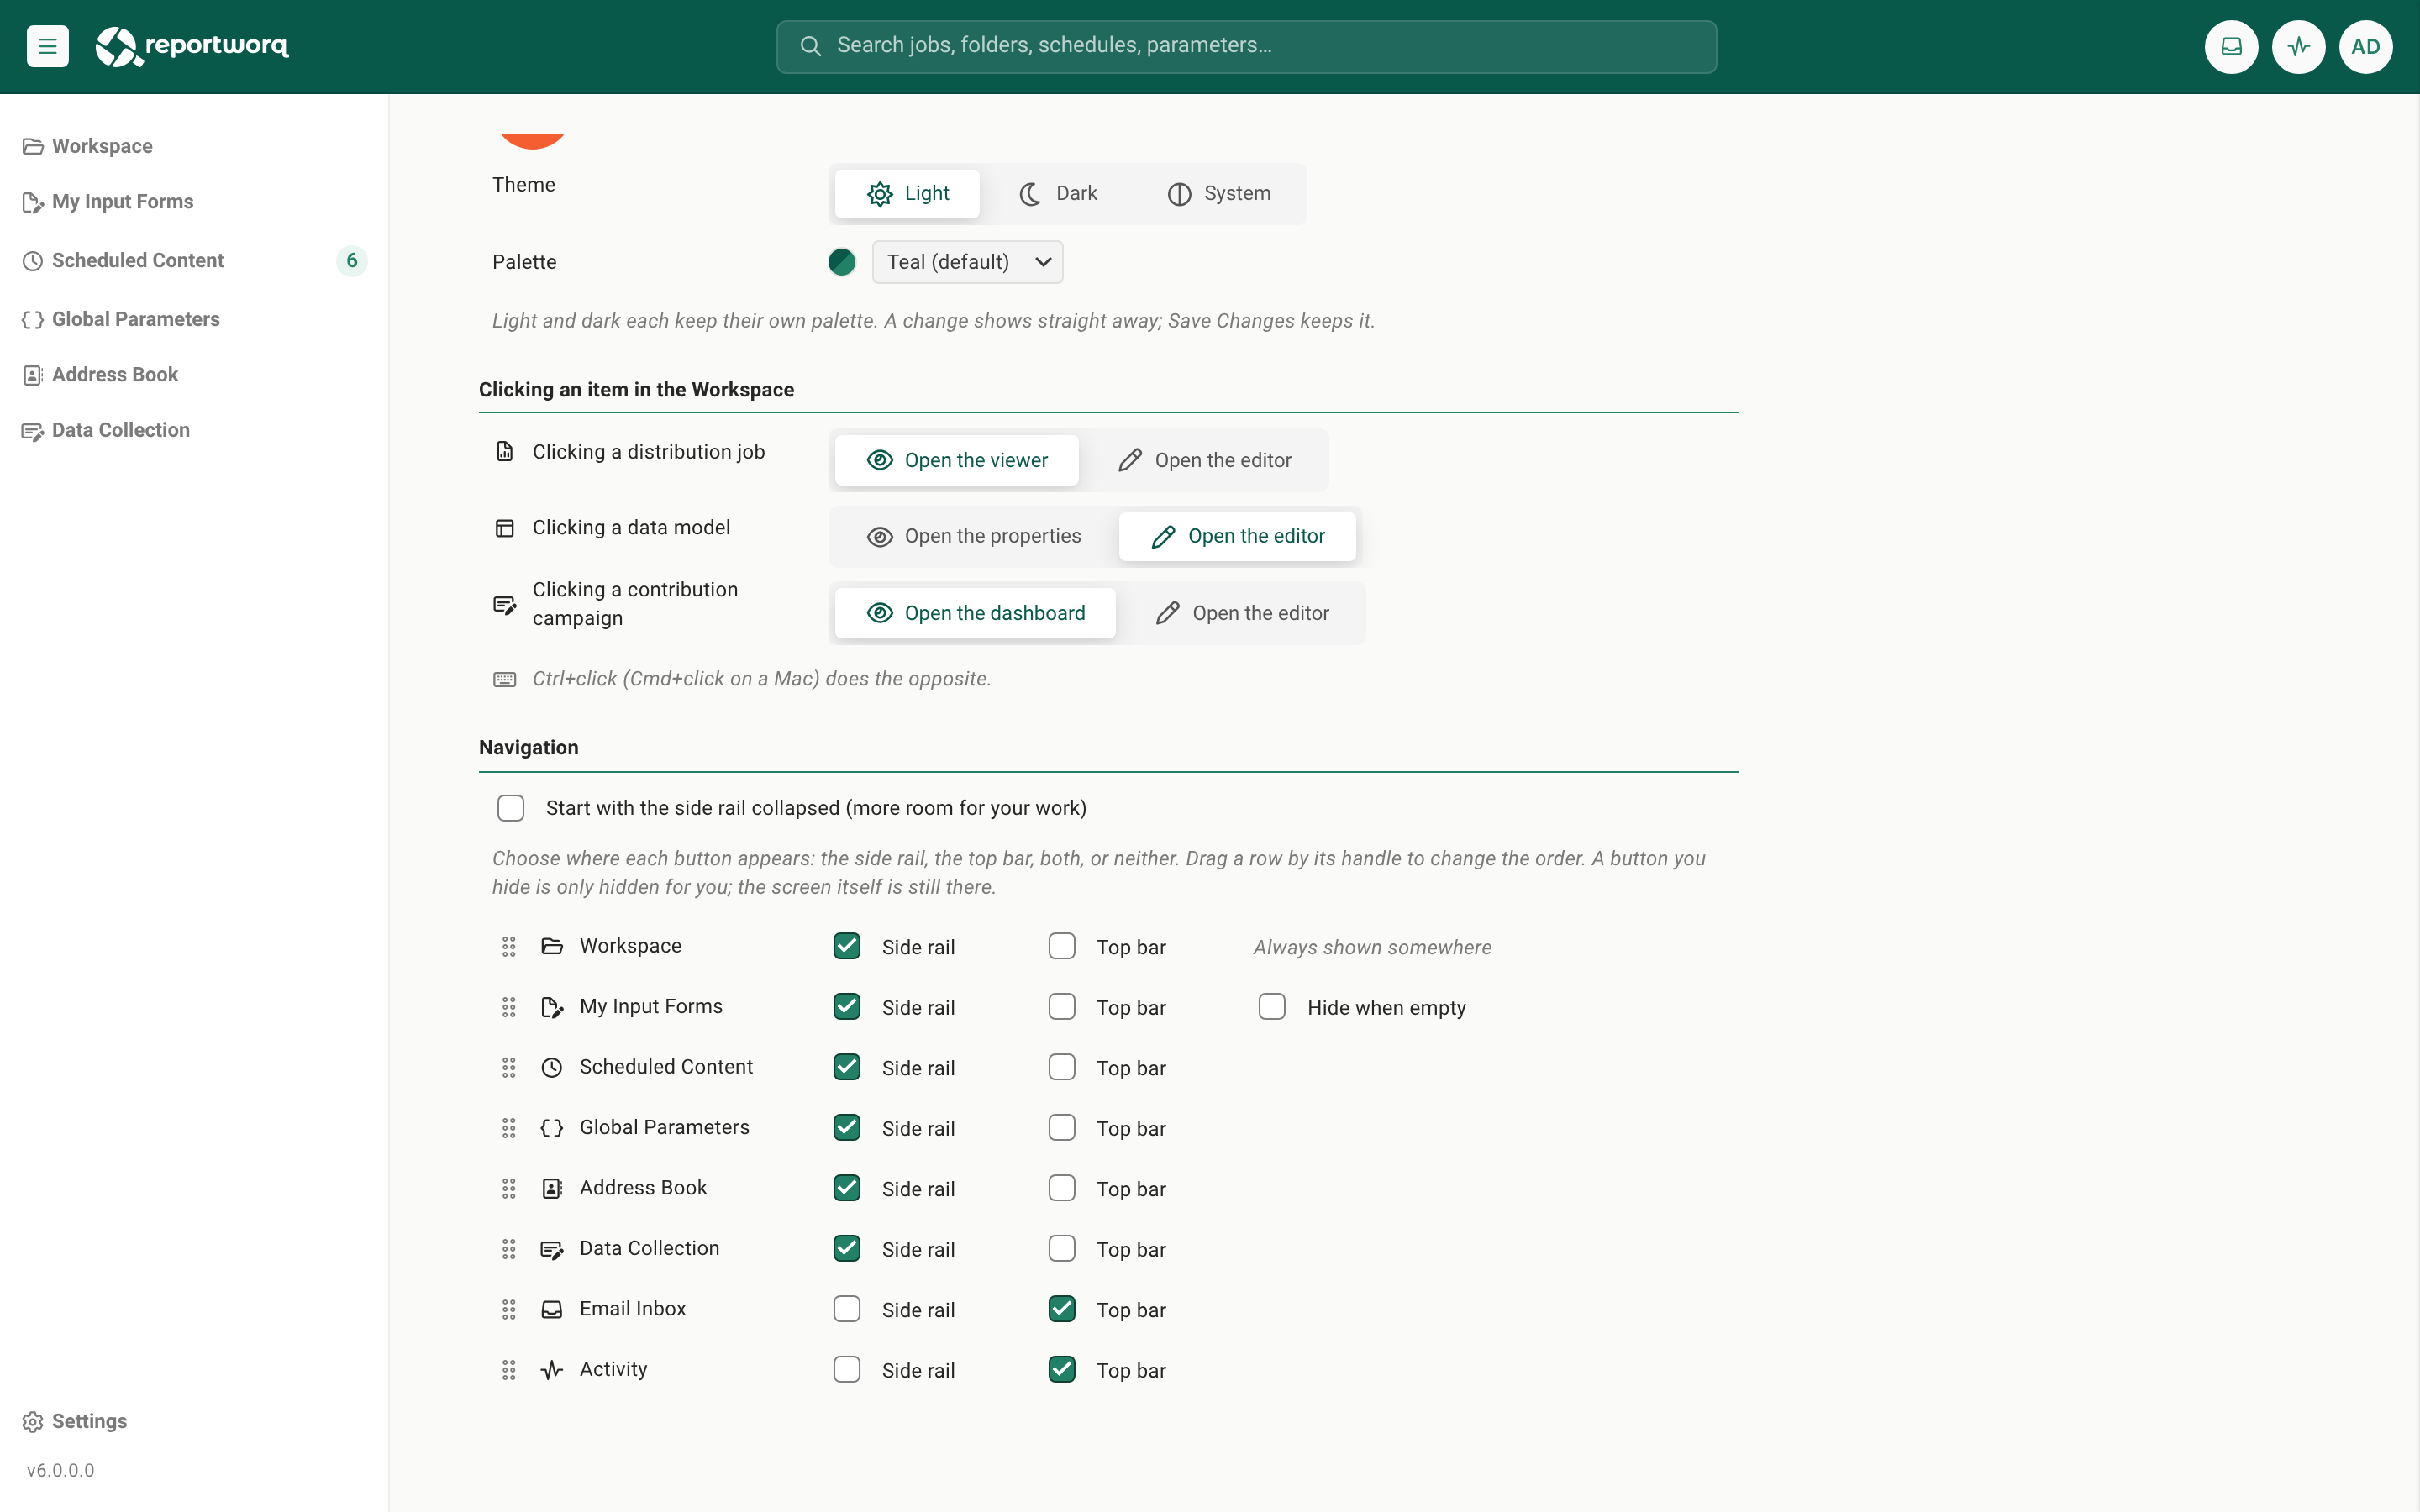
Task: Open Scheduled Content in side rail
Action: pyautogui.click(x=194, y=261)
